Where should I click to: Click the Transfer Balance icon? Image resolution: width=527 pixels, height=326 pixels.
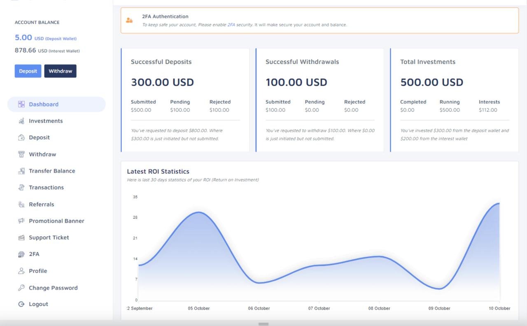tap(21, 171)
